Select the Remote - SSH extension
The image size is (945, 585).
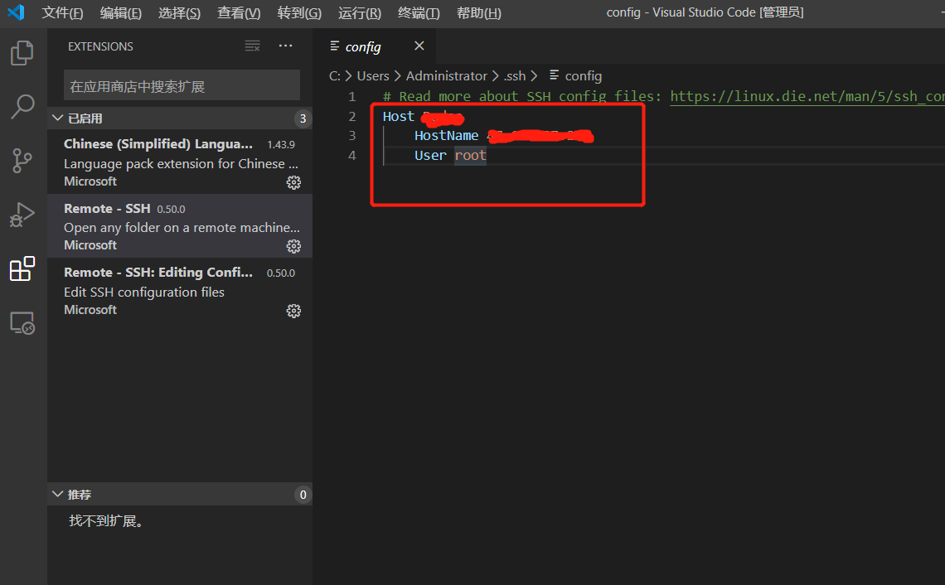(x=180, y=226)
